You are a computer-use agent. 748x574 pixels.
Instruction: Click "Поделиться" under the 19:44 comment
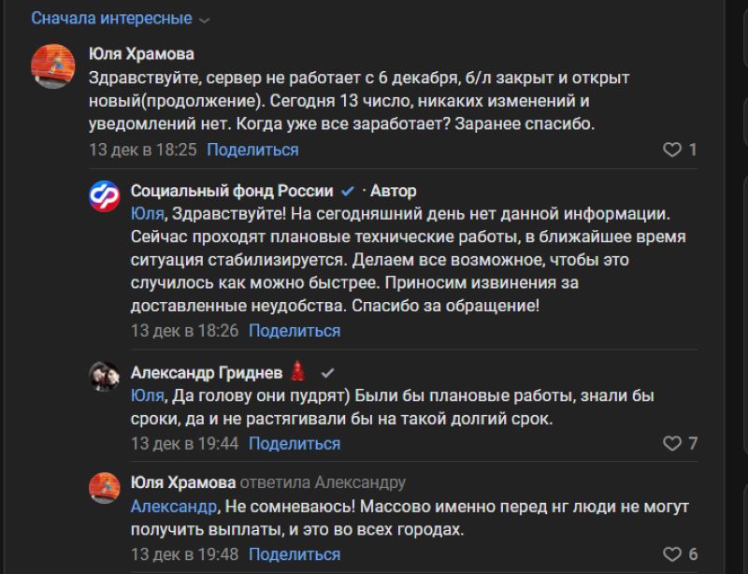coord(295,443)
